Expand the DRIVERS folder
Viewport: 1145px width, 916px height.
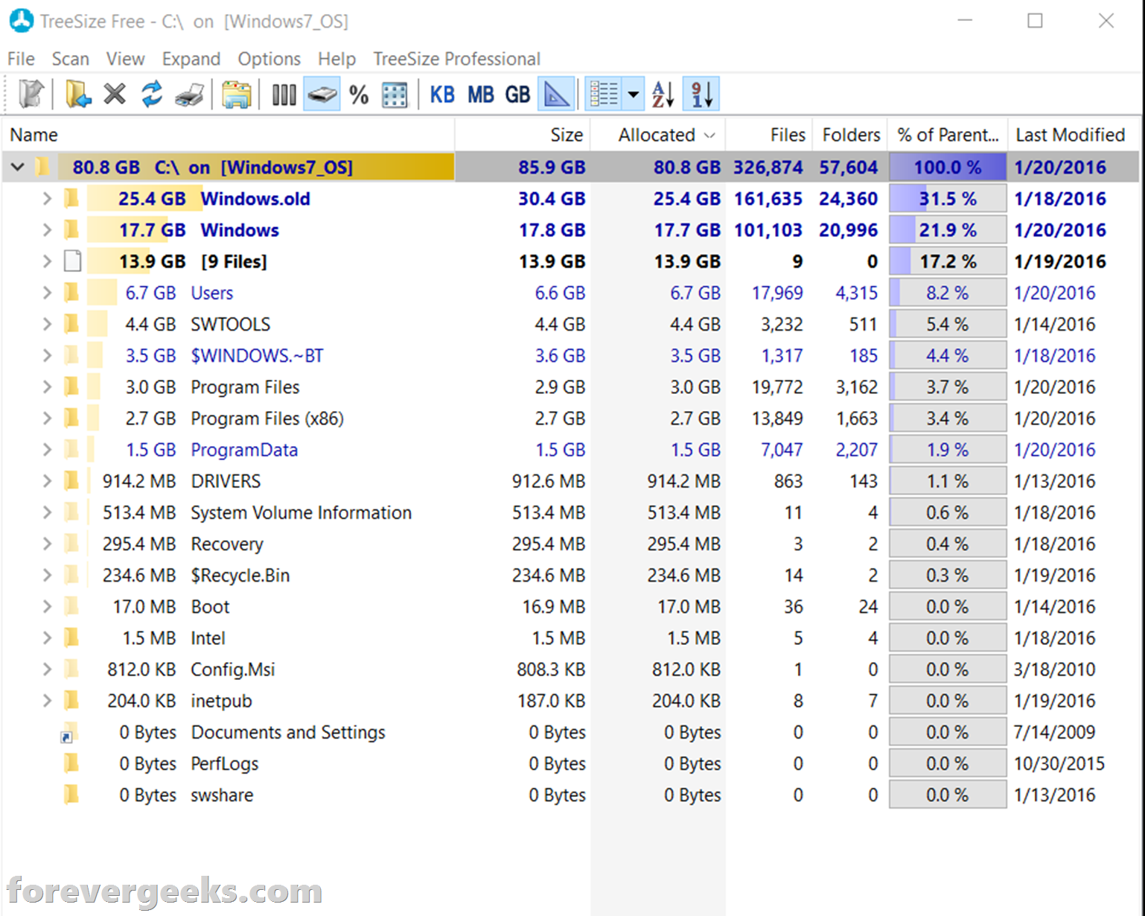(x=47, y=481)
